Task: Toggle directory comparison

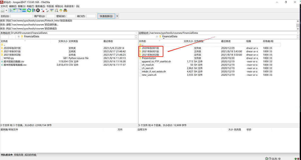Action: tap(56, 10)
